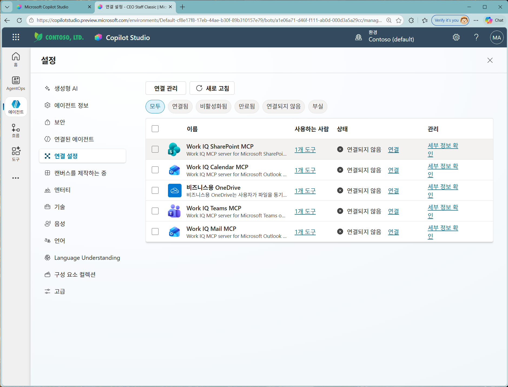Open a new browser tab

pyautogui.click(x=183, y=7)
